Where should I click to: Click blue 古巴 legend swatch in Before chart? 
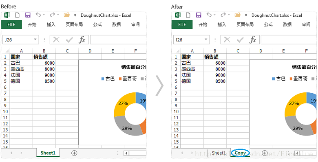pos(103,79)
